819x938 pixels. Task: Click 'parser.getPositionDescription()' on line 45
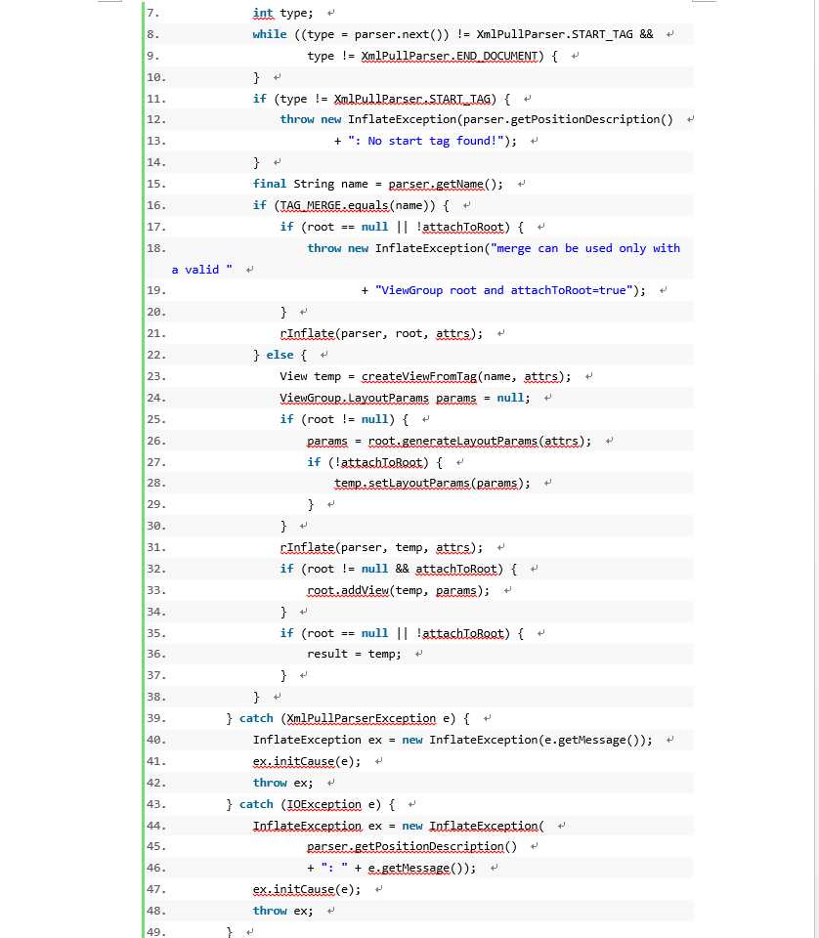point(411,846)
